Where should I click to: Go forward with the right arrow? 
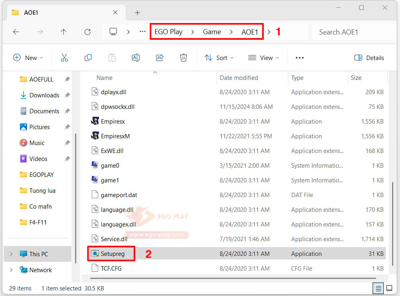click(x=40, y=32)
